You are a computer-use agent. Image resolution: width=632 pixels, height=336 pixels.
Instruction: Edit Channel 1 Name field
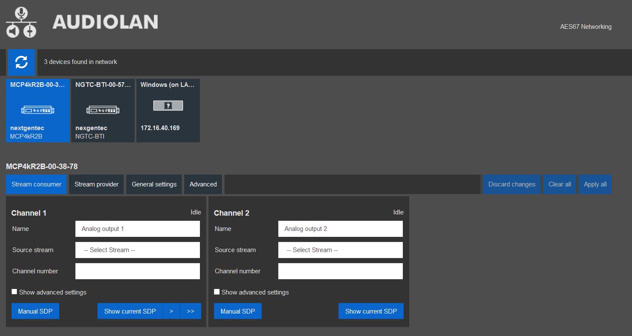tap(138, 229)
